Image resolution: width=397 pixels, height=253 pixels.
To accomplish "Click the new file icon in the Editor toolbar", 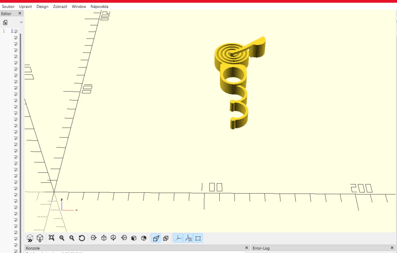I will [x=5, y=22].
